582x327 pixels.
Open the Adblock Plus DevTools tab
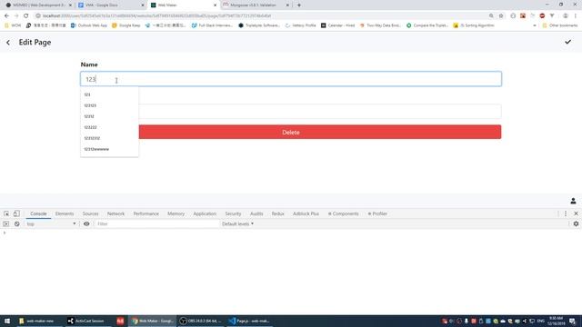pos(306,214)
